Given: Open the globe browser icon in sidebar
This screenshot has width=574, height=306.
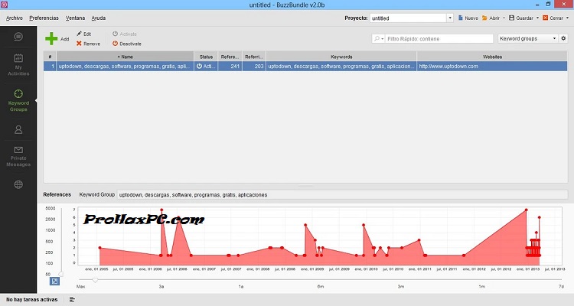Looking at the screenshot, I should [18, 184].
